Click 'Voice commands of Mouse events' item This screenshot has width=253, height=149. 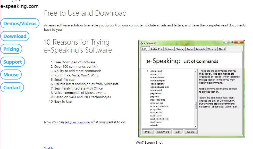80,93
